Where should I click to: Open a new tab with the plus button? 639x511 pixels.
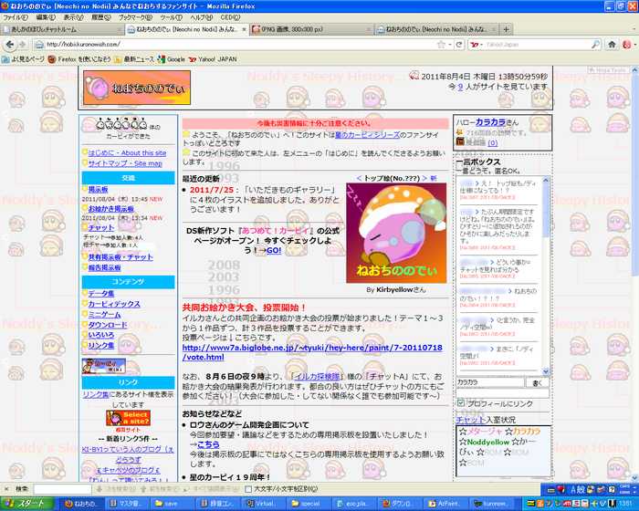[x=506, y=29]
